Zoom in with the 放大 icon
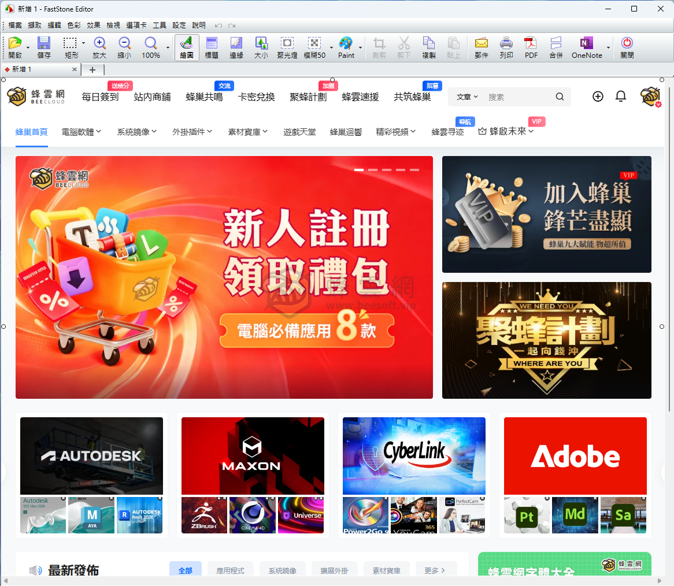674x586 pixels. click(99, 47)
